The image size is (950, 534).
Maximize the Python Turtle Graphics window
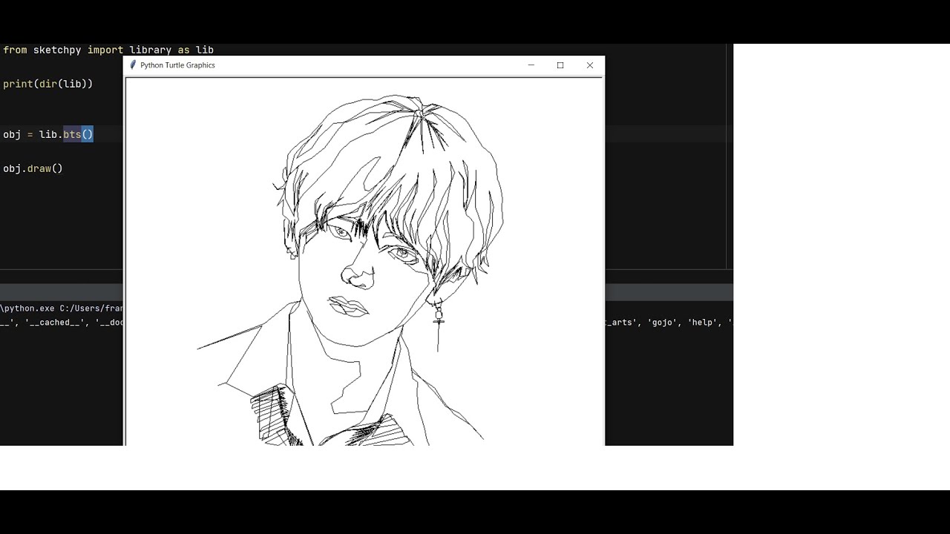click(560, 65)
